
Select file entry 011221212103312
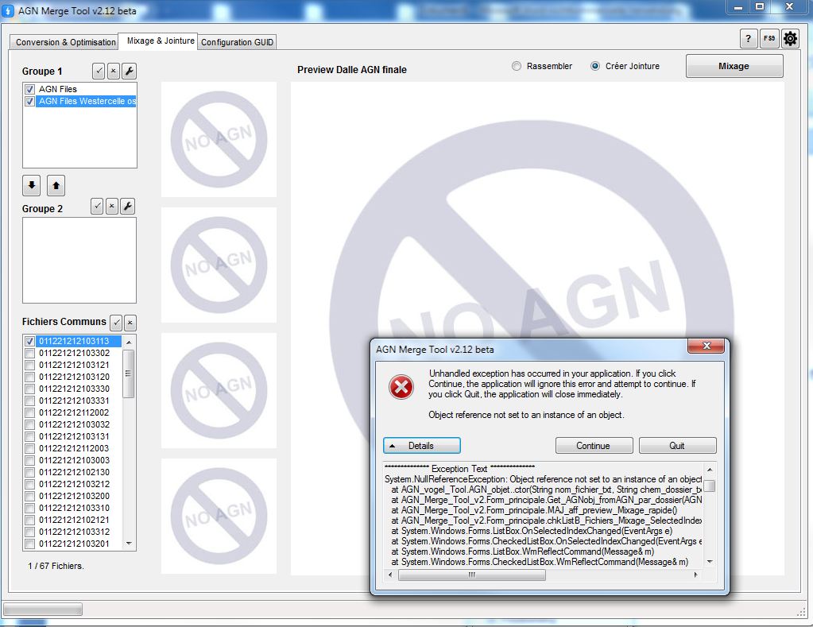[74, 532]
